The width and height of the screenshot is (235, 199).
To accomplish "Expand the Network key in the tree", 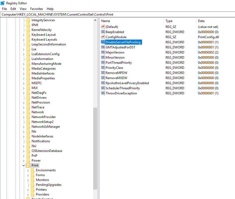I will (x=23, y=112).
